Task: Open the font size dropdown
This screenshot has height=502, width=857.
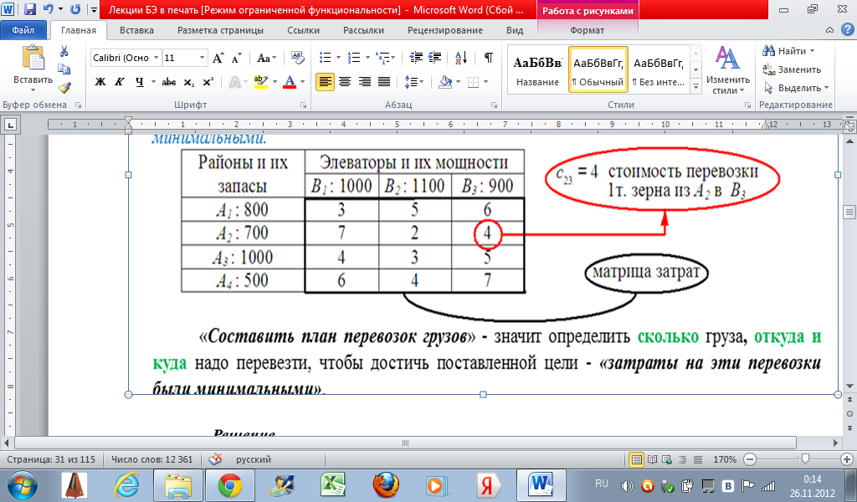Action: 202,59
